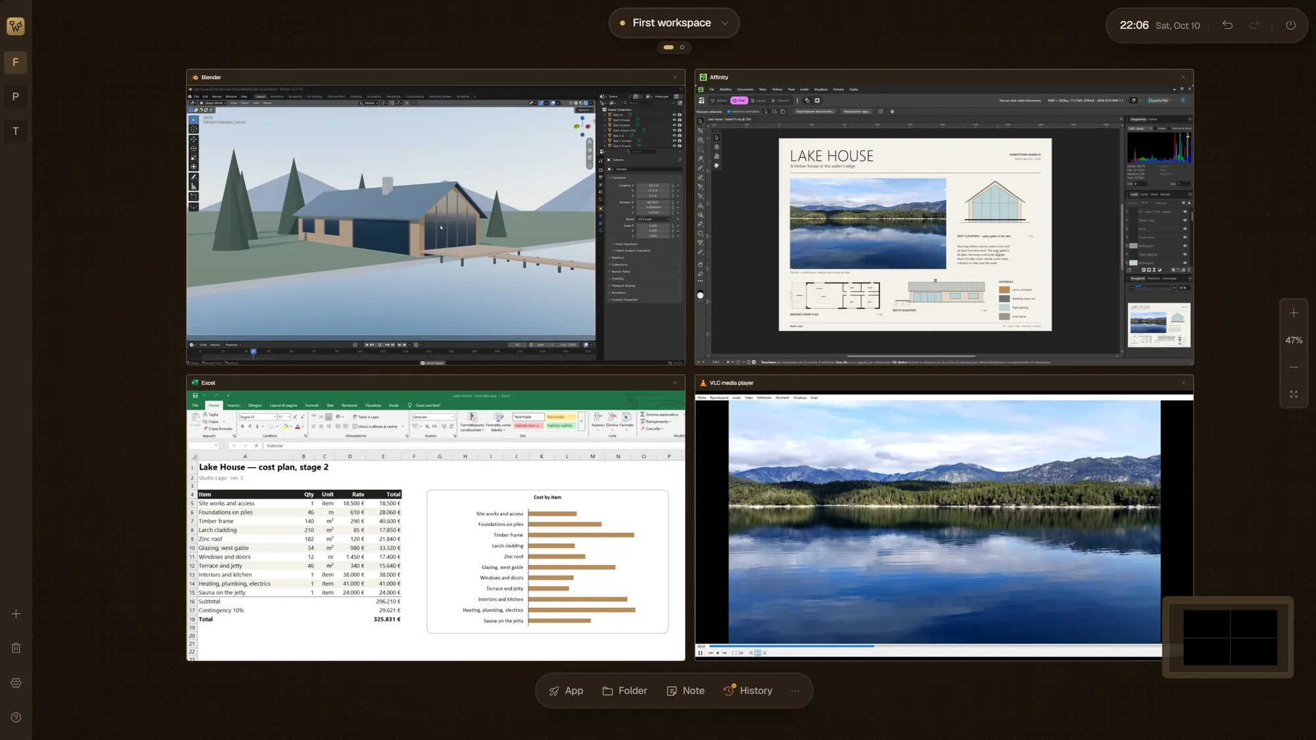Open the Tutti i canali dropdown in Affinity histogram
The width and height of the screenshot is (1316, 740).
click(1140, 128)
